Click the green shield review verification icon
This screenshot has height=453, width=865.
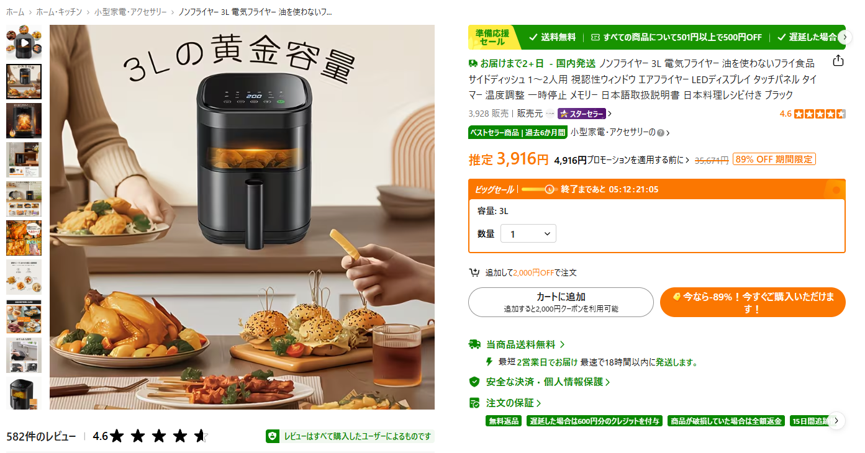[x=272, y=436]
